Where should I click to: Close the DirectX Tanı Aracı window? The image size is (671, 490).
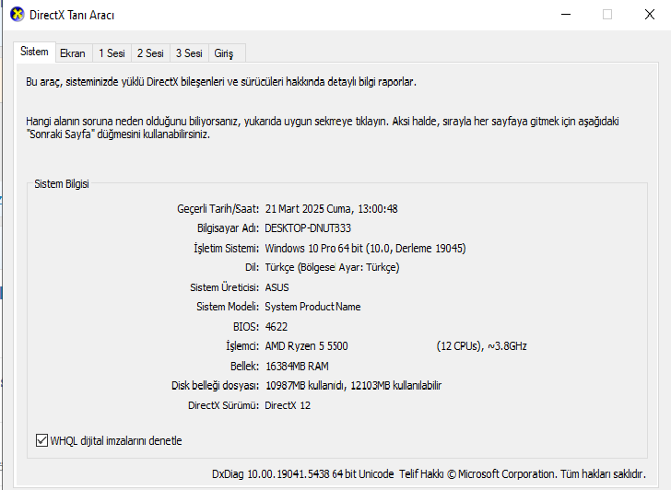click(650, 15)
